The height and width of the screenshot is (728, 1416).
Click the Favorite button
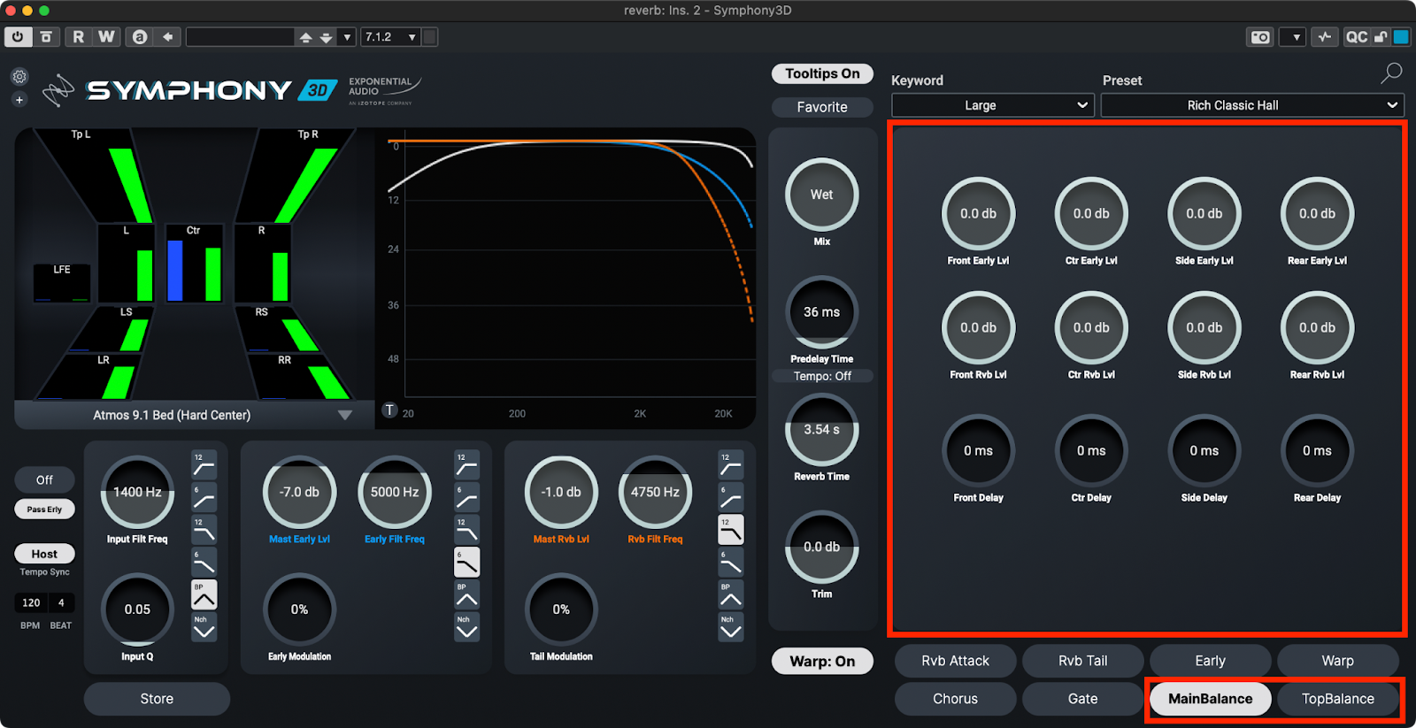tap(822, 107)
